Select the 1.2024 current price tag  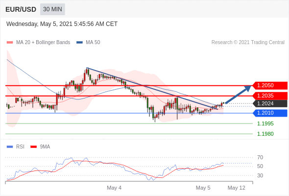click(270, 103)
